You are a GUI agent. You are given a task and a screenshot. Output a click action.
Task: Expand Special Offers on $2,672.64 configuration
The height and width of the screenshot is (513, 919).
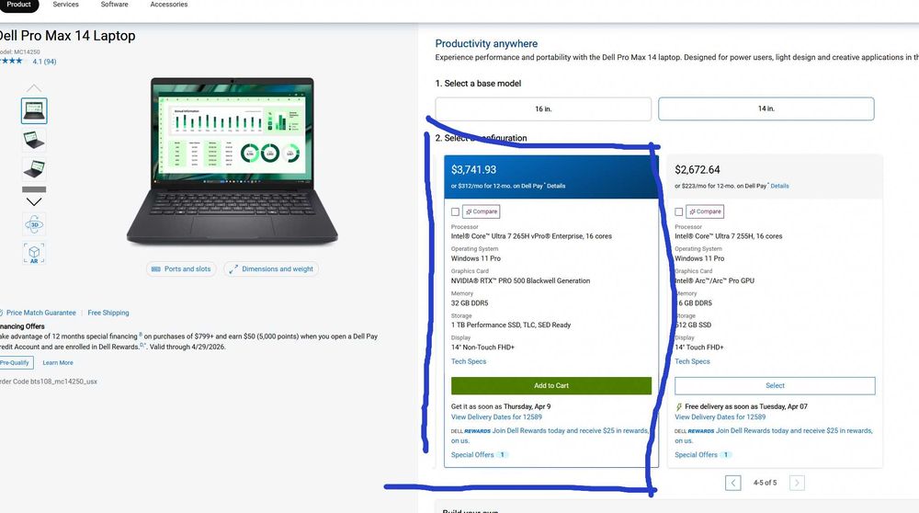pyautogui.click(x=702, y=455)
